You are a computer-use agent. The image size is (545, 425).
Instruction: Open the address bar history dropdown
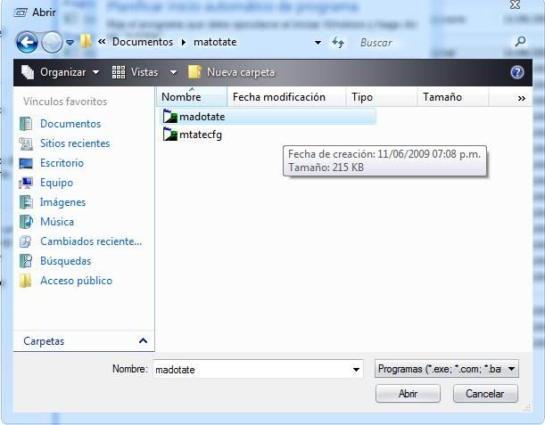point(318,43)
